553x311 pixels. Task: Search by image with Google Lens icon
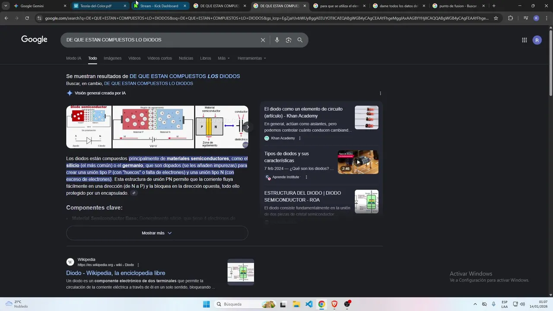click(288, 40)
